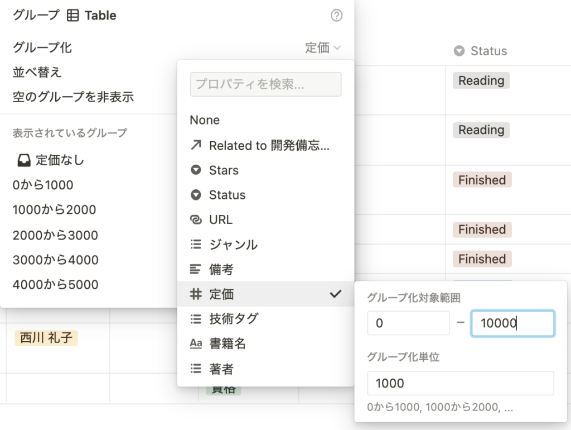The height and width of the screenshot is (430, 571).
Task: Open the 並べ替え sort option
Action: tap(37, 72)
